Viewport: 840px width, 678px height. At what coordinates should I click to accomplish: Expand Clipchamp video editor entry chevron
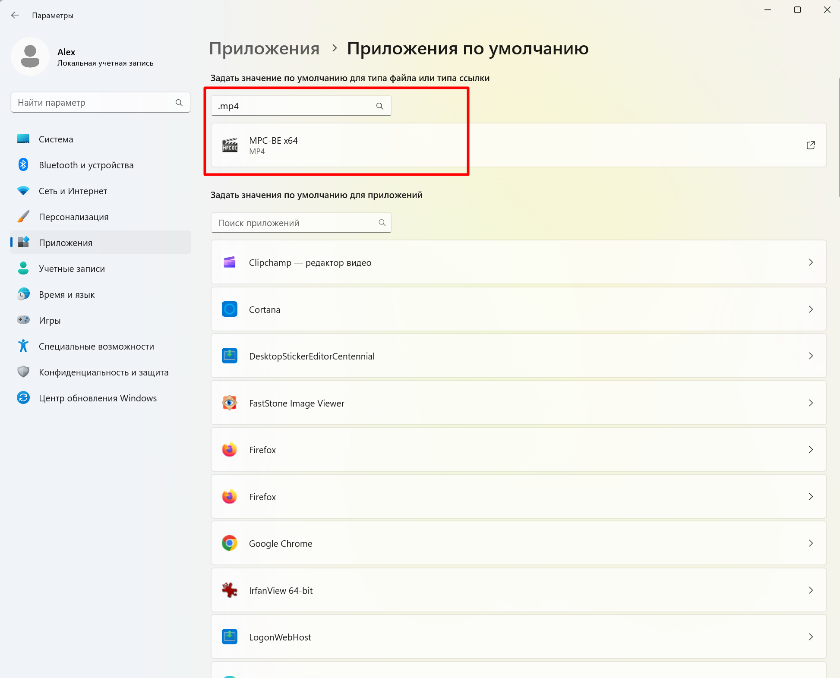(x=810, y=262)
